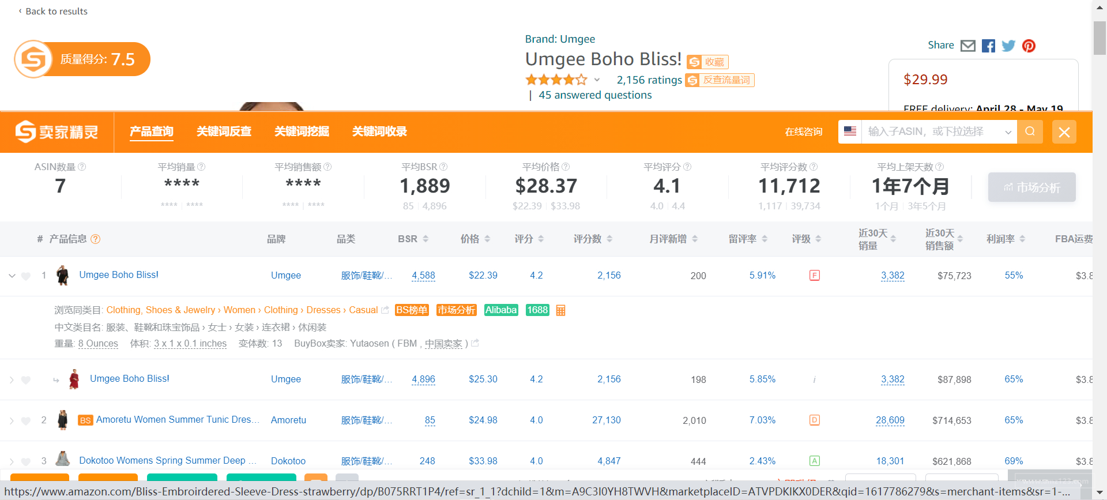Viewport: 1107px width, 500px height.
Task: Switch to the 产品查询 tab
Action: point(151,131)
